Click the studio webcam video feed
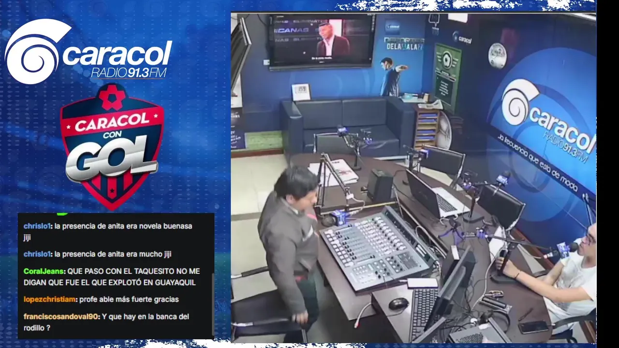Screen dimensions: 619x348 click(x=413, y=177)
